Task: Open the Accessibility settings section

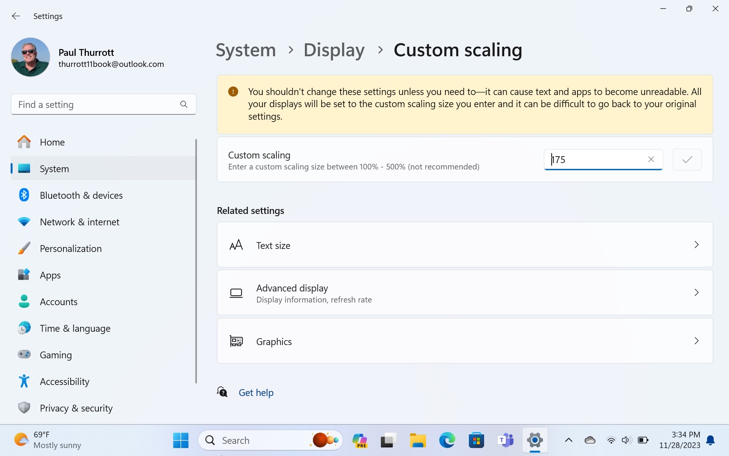Action: tap(65, 382)
